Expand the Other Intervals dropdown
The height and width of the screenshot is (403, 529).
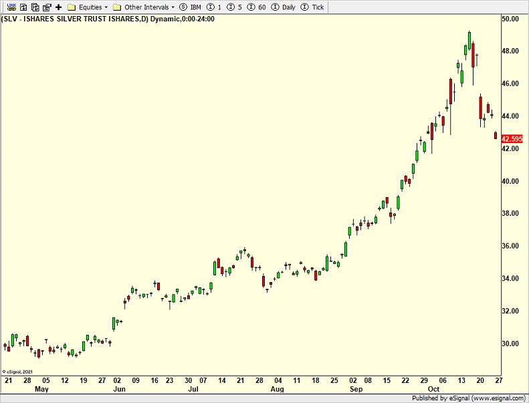point(144,7)
